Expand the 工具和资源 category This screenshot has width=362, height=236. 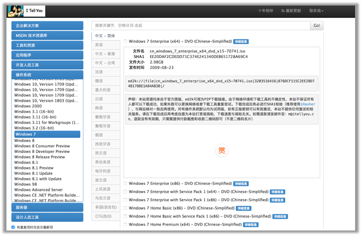pos(47,45)
